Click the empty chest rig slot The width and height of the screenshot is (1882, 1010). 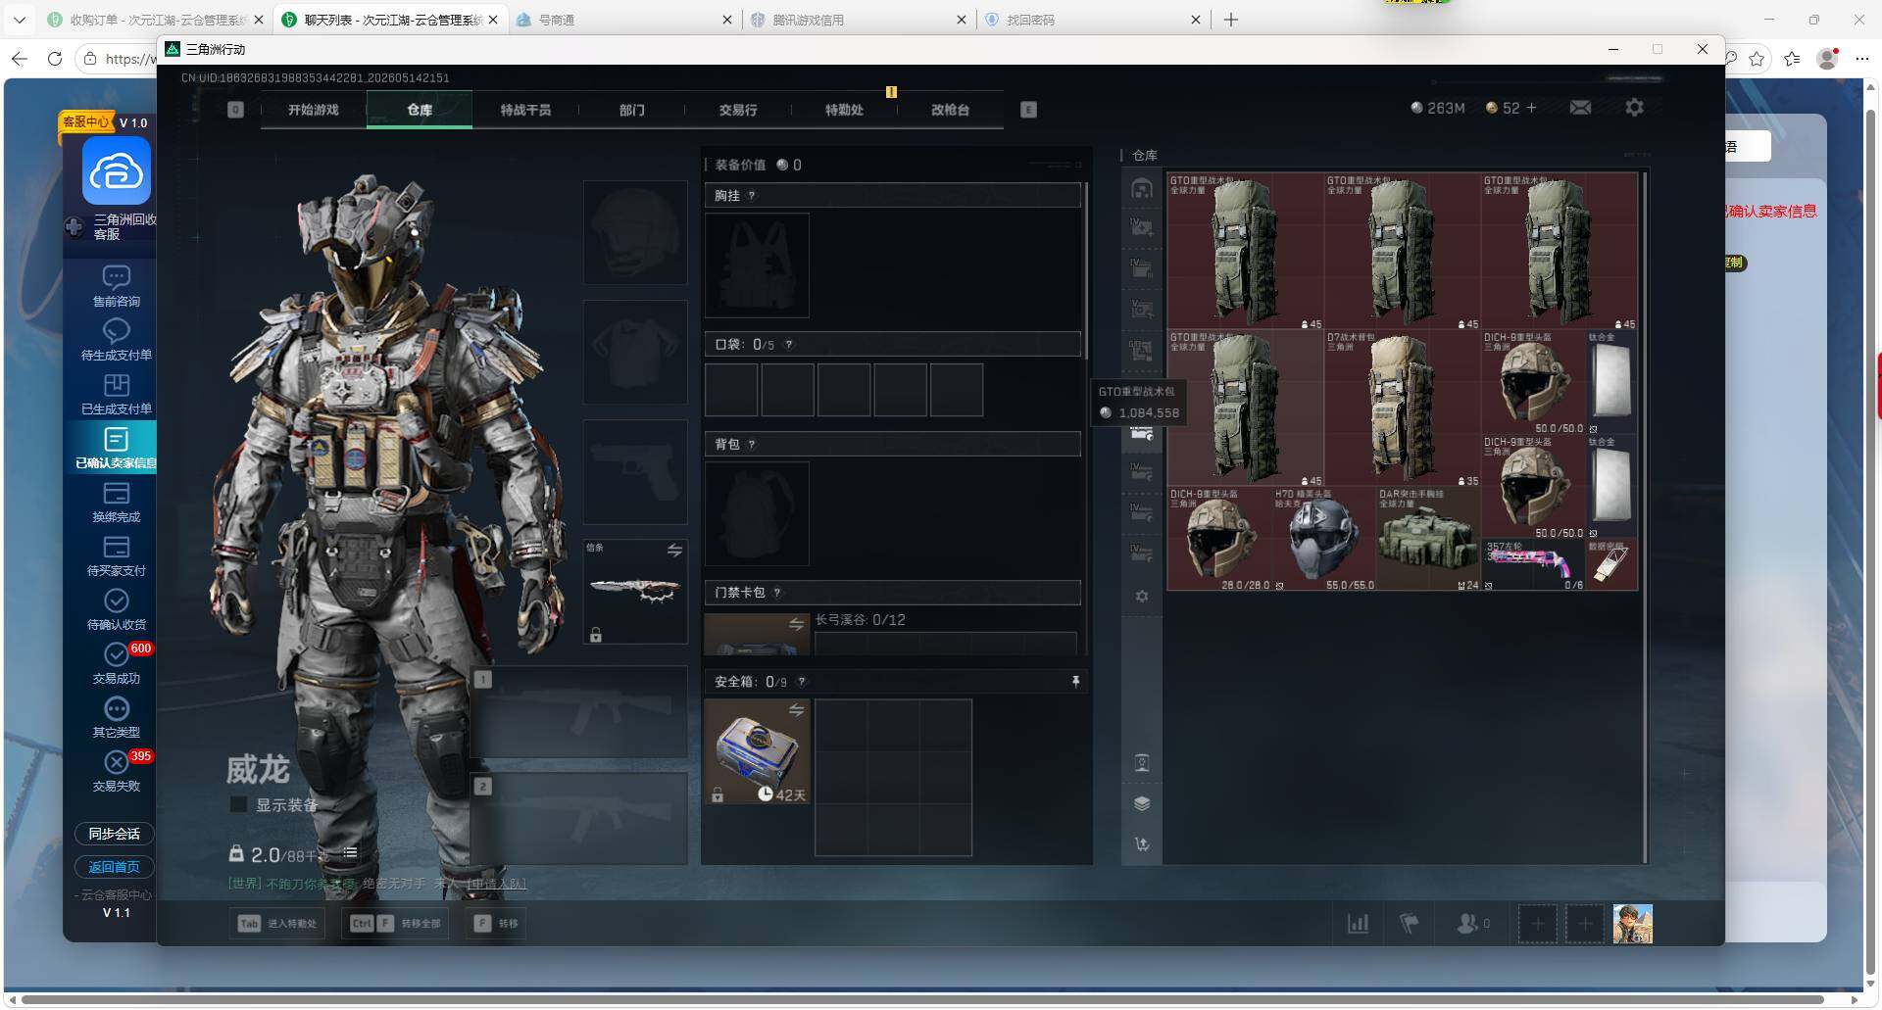757,265
